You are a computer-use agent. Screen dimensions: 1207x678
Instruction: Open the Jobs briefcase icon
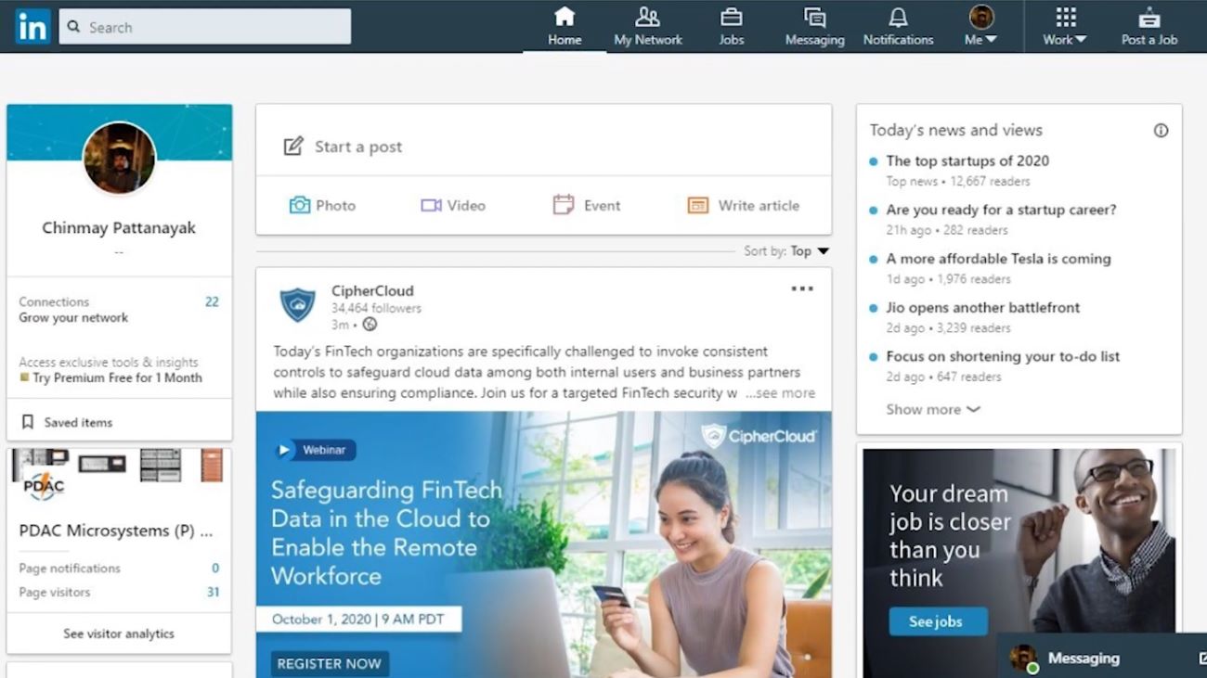[x=732, y=17]
